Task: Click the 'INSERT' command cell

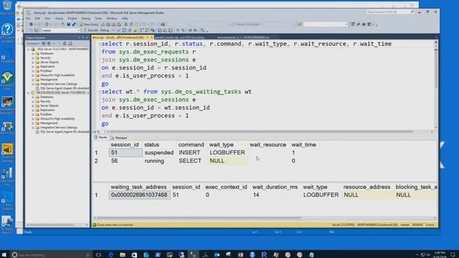Action: click(189, 153)
